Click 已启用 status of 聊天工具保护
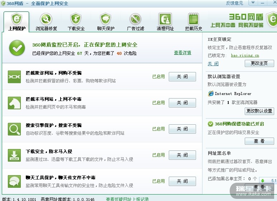Viewport: 277px width, 201px height. pyautogui.click(x=158, y=181)
